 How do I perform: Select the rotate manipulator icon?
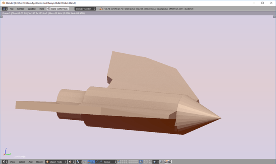pyautogui.click(x=97, y=162)
